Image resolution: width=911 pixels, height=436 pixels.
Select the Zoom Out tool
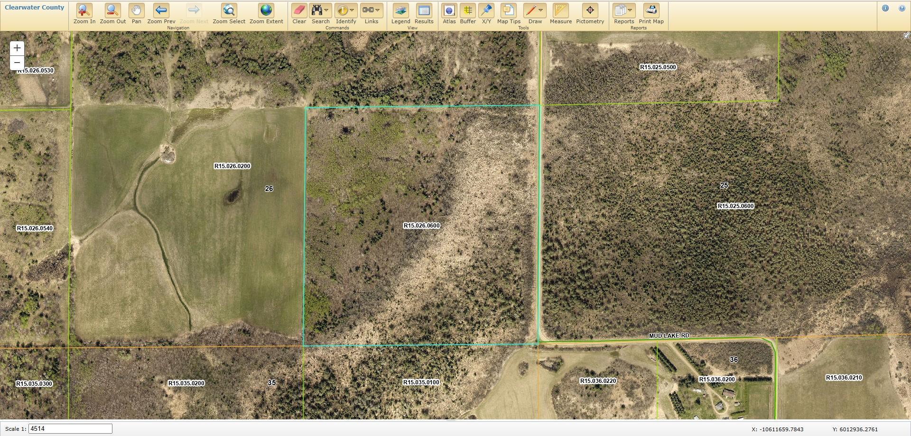(x=113, y=14)
